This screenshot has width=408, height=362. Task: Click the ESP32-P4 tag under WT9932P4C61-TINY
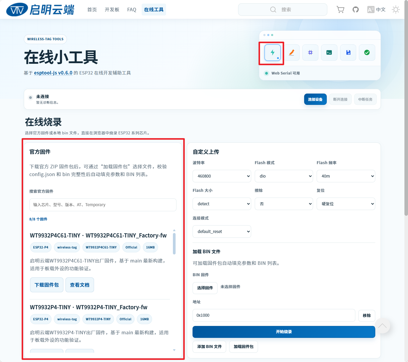click(x=41, y=247)
